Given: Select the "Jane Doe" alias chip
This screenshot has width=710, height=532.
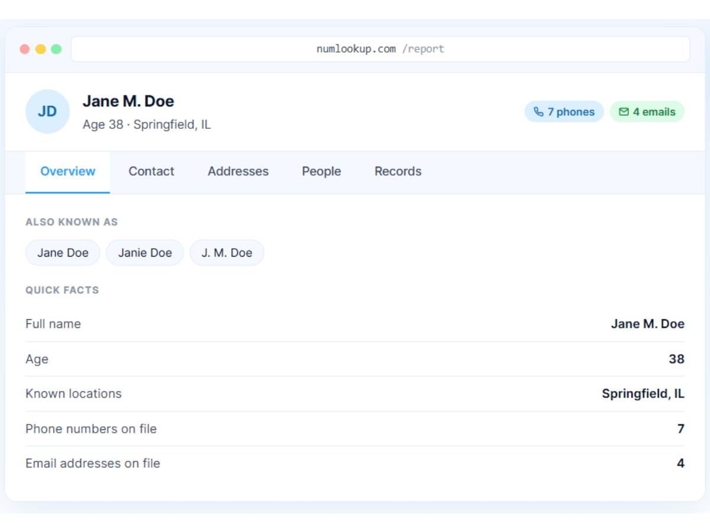Looking at the screenshot, I should point(63,253).
